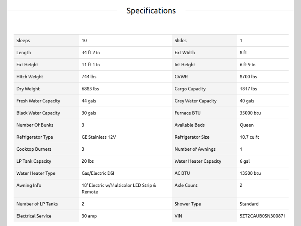301x226 pixels.
Task: Click the Available Beds Queen value
Action: [x=247, y=125]
